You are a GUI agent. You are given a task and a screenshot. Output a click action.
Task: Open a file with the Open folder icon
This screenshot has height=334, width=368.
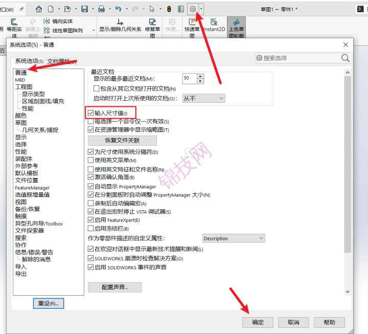pyautogui.click(x=67, y=9)
